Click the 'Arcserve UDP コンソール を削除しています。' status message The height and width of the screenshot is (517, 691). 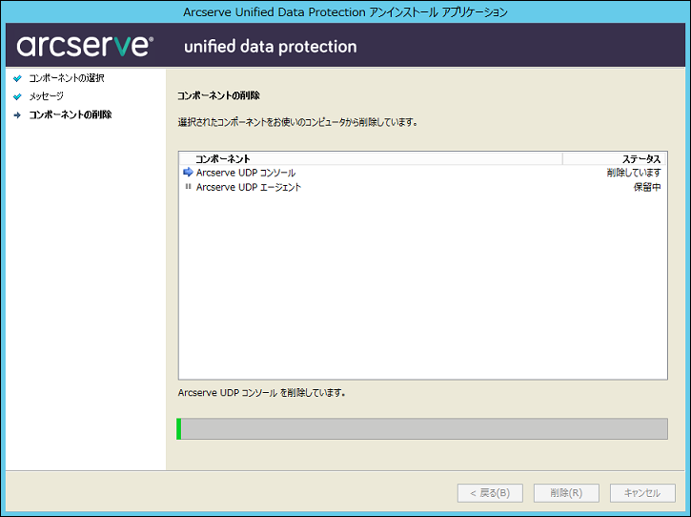tap(262, 393)
